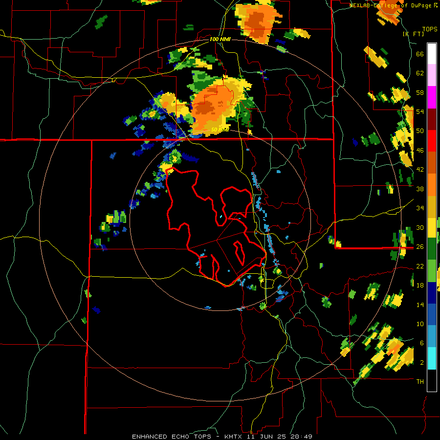Click the '34' legend value
The width and height of the screenshot is (440, 440).
point(420,208)
